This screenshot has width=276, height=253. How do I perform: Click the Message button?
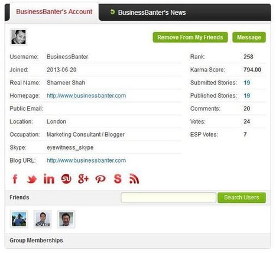(249, 37)
